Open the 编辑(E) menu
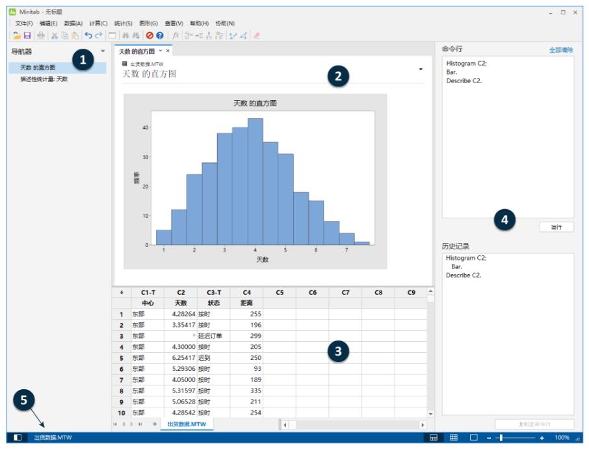Viewport: 589px width, 449px height. (x=49, y=23)
